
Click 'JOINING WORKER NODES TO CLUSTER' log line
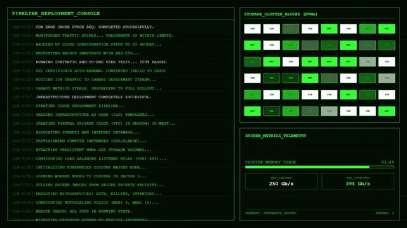point(79,176)
